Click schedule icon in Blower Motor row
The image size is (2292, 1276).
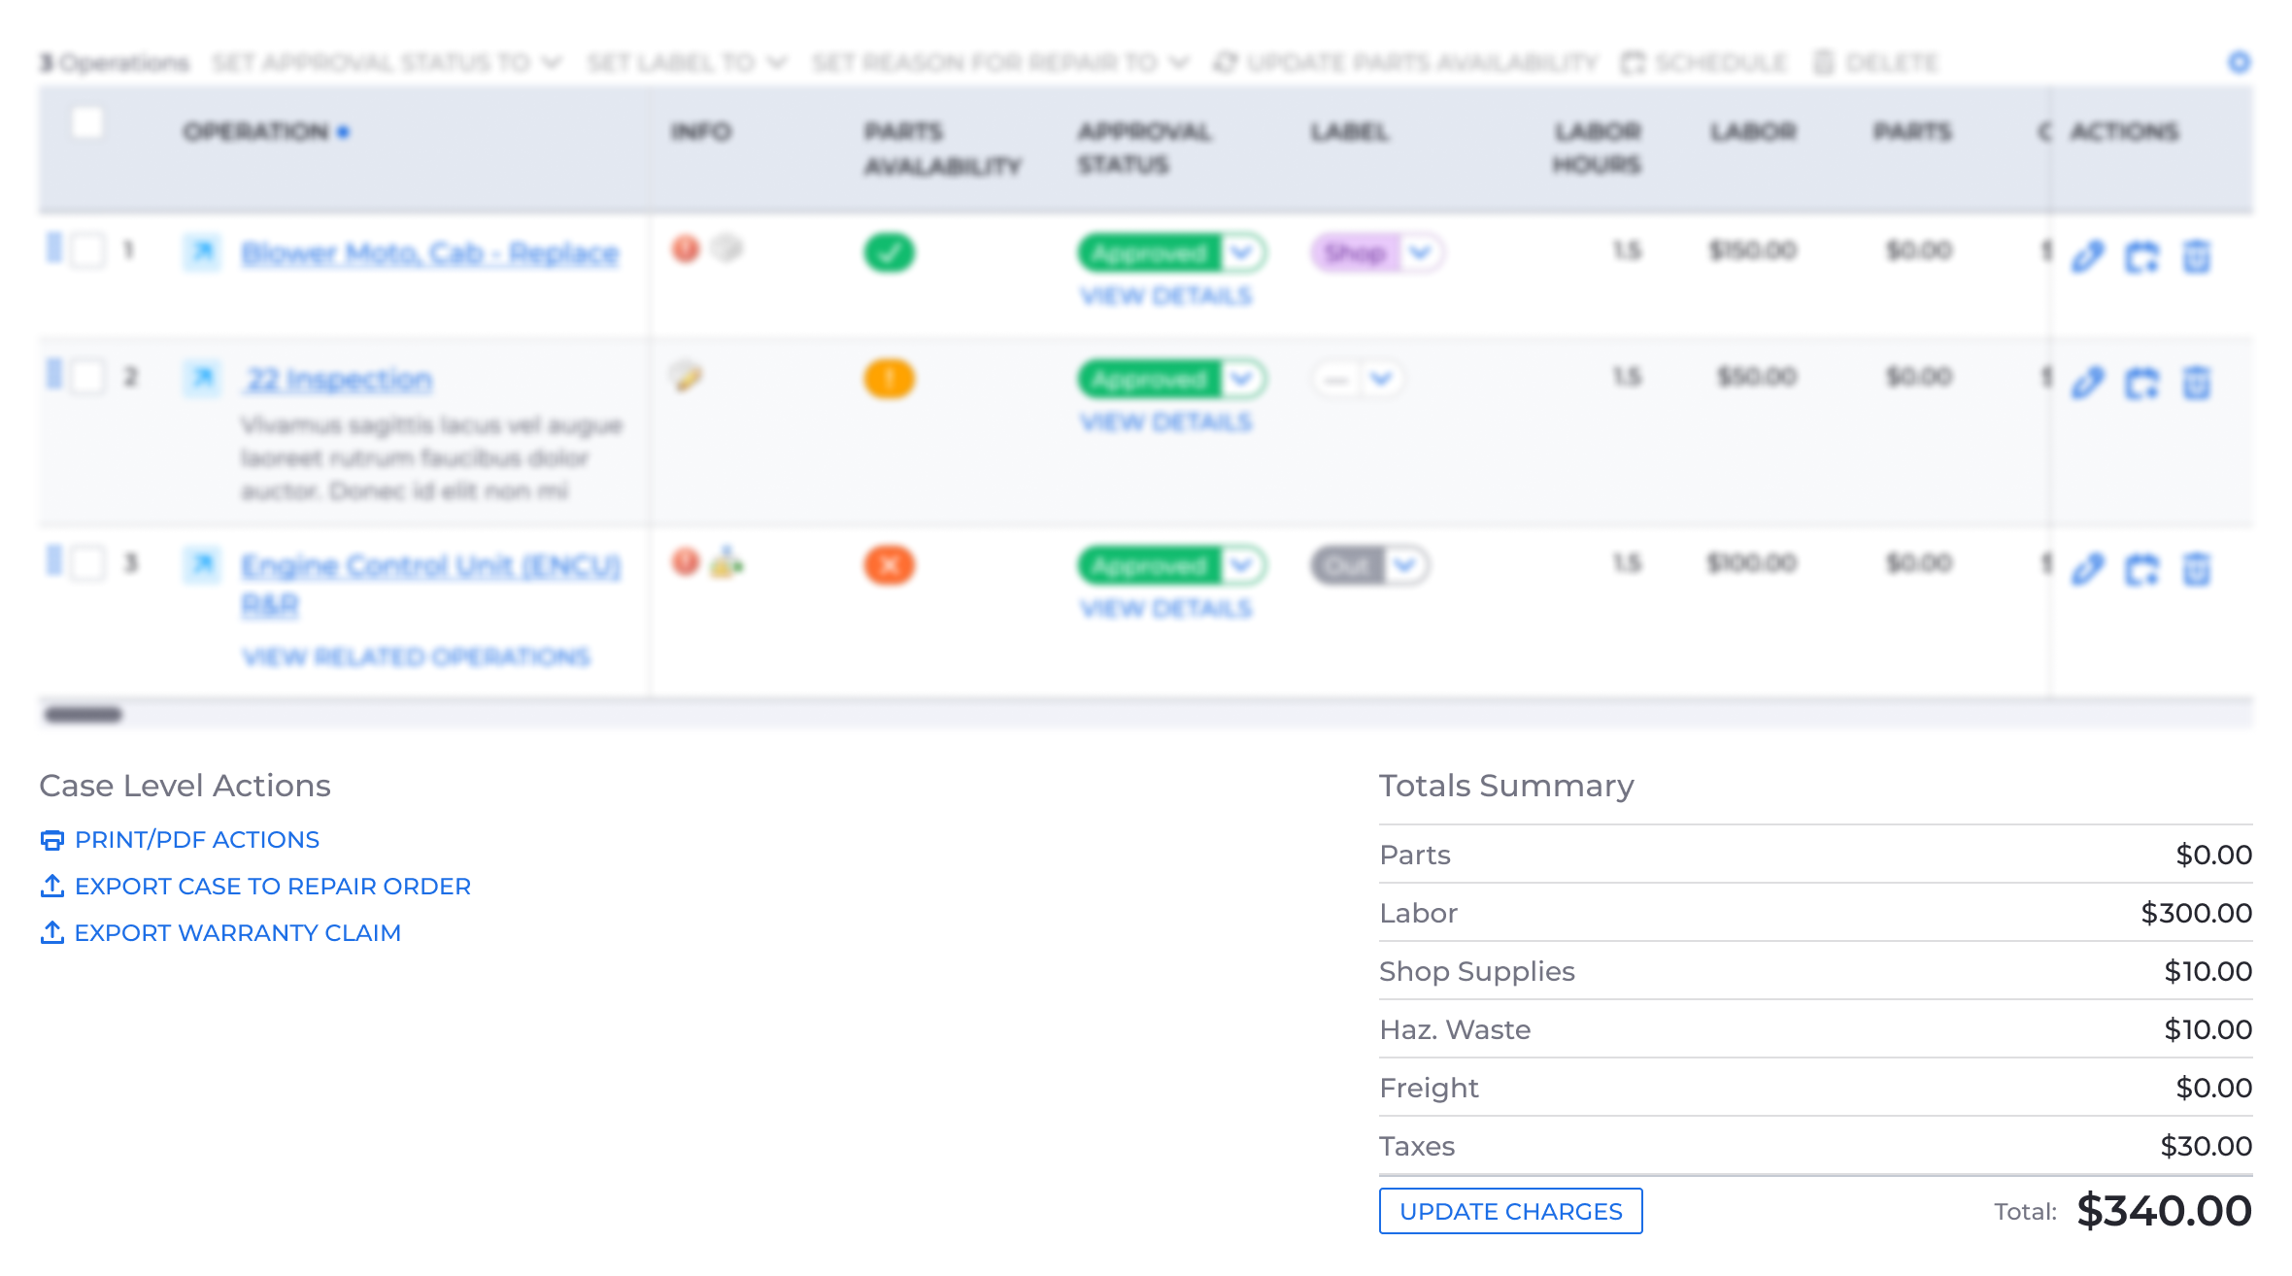2141,256
